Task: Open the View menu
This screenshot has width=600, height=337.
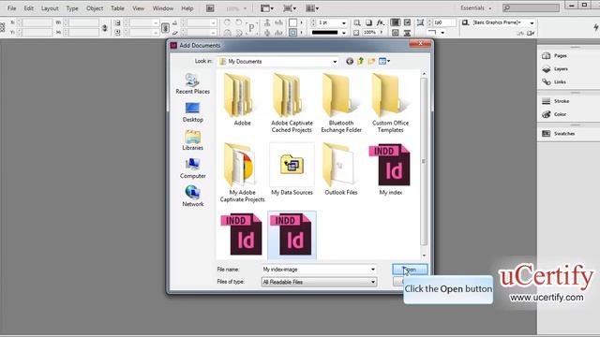Action: (x=138, y=8)
